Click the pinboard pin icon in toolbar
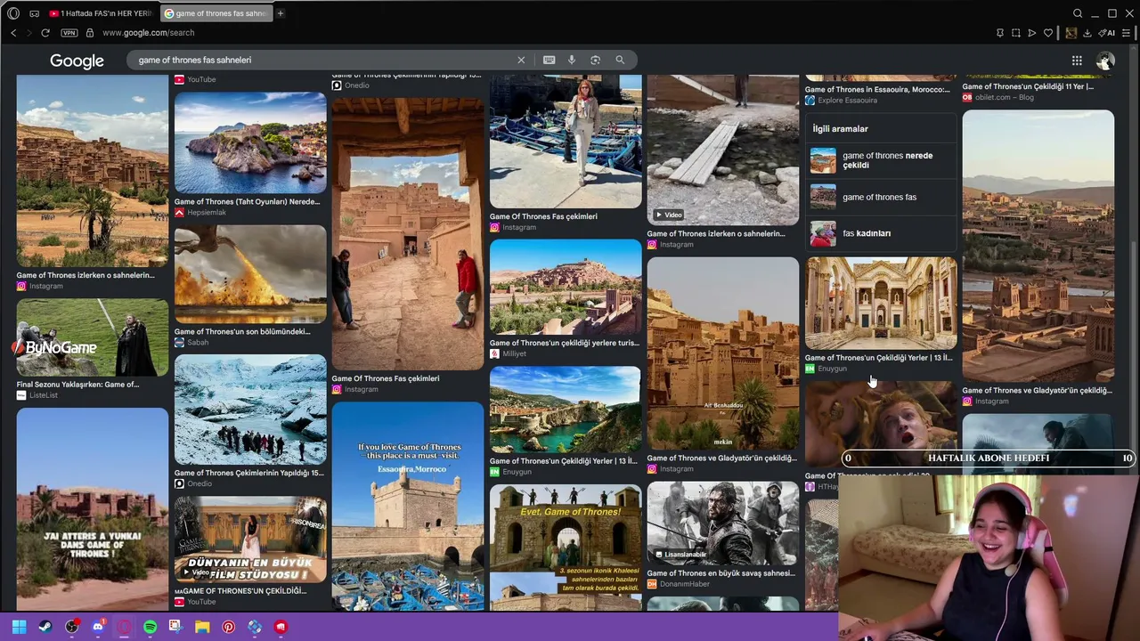Image resolution: width=1140 pixels, height=641 pixels. (1000, 33)
